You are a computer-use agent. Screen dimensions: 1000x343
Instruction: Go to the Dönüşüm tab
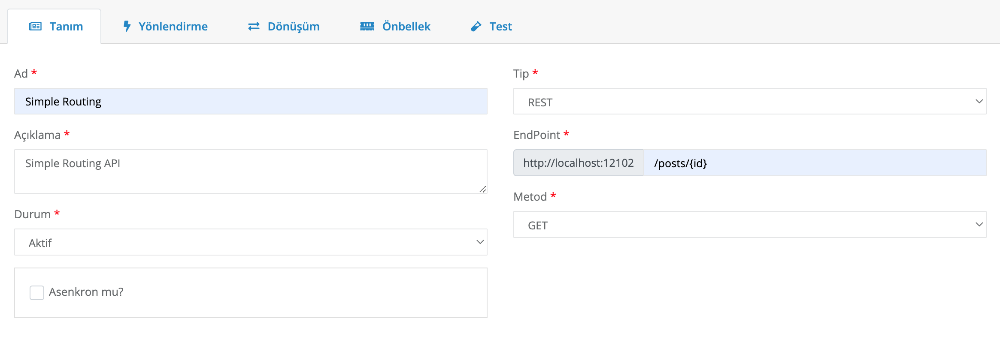point(284,27)
